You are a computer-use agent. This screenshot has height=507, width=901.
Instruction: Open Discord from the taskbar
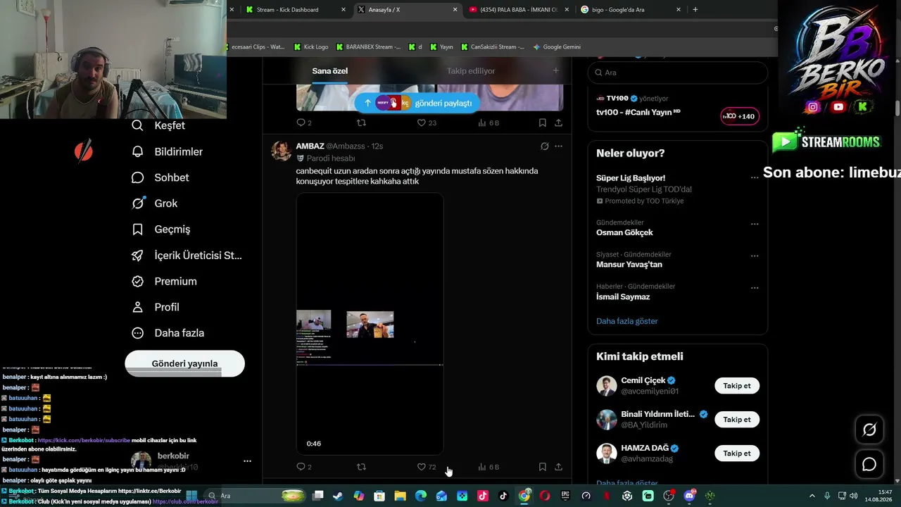click(689, 496)
